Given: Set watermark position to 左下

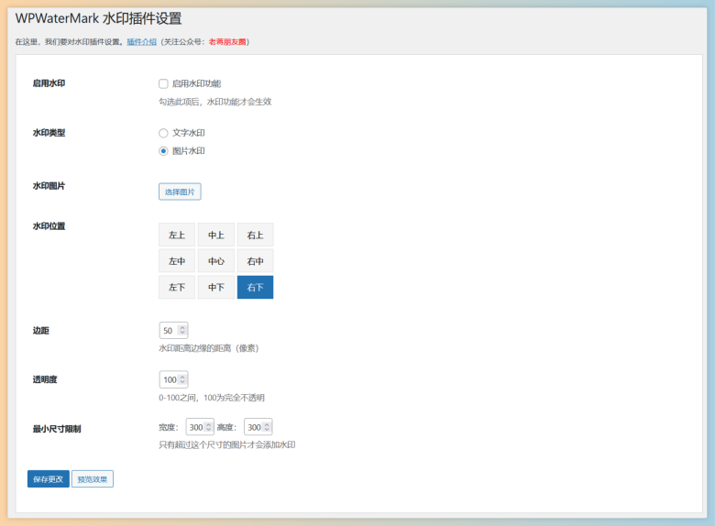Looking at the screenshot, I should click(x=177, y=287).
